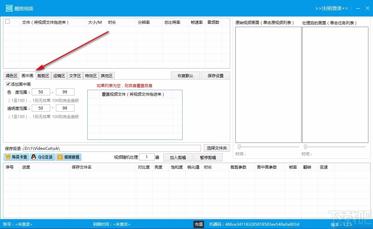Switch to the 运镜区 tab
The width and height of the screenshot is (373, 229).
(59, 76)
